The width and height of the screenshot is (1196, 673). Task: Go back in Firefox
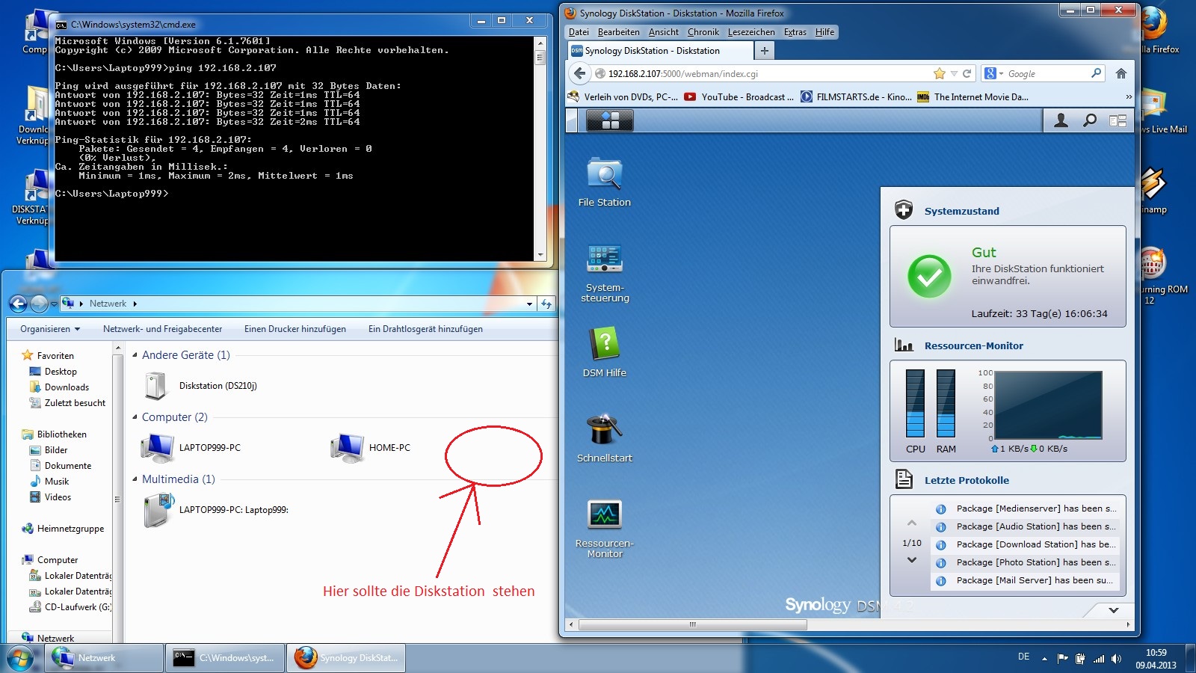click(580, 73)
